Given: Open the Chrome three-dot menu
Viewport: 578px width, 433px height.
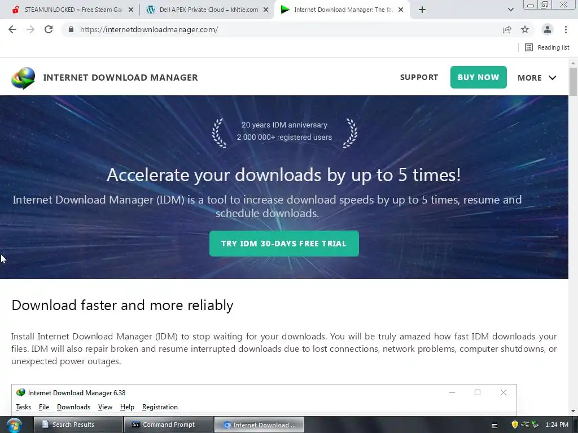Looking at the screenshot, I should [566, 29].
